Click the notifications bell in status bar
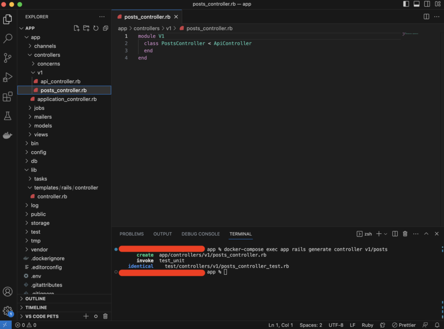Image resolution: width=444 pixels, height=329 pixels. pyautogui.click(x=438, y=325)
